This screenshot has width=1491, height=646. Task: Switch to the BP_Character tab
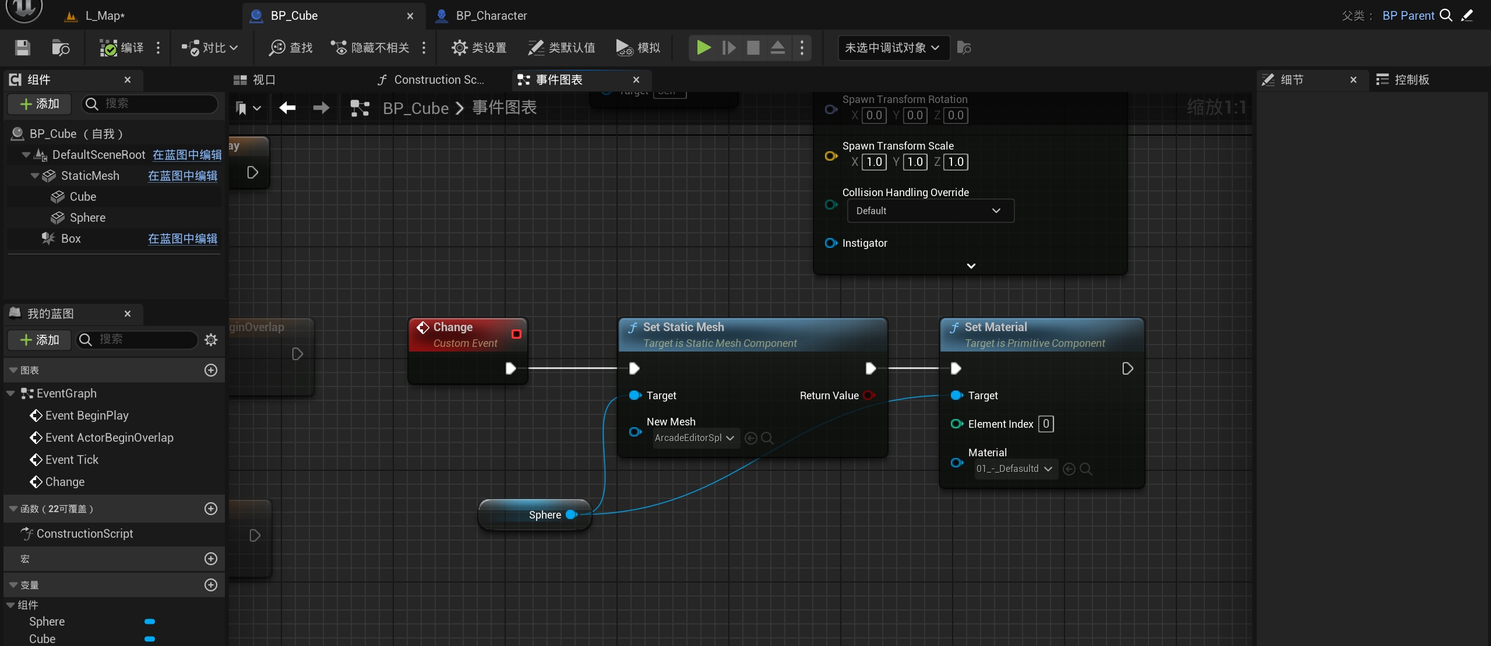point(491,16)
